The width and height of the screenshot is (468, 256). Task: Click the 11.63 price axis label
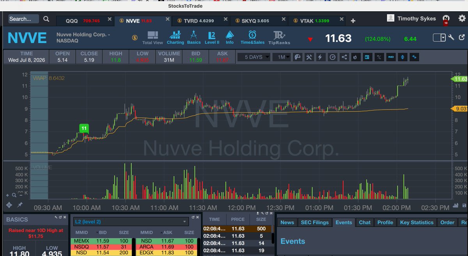[x=459, y=79]
